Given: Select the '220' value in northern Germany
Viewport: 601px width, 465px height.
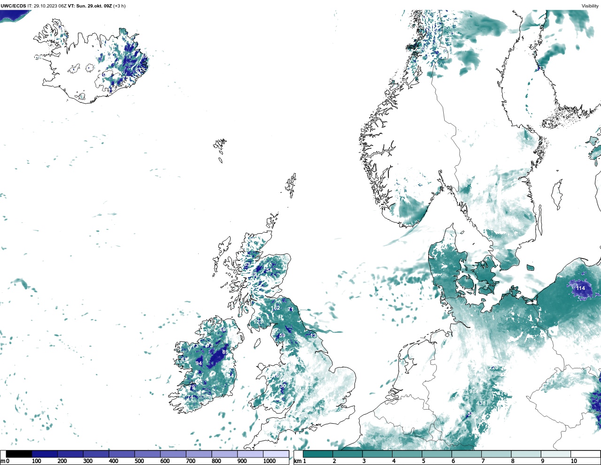Looking at the screenshot, I should click(x=493, y=367).
